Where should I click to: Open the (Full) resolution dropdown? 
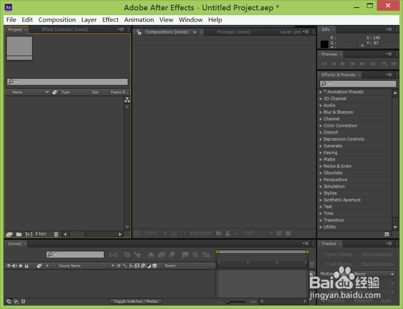coord(258,233)
